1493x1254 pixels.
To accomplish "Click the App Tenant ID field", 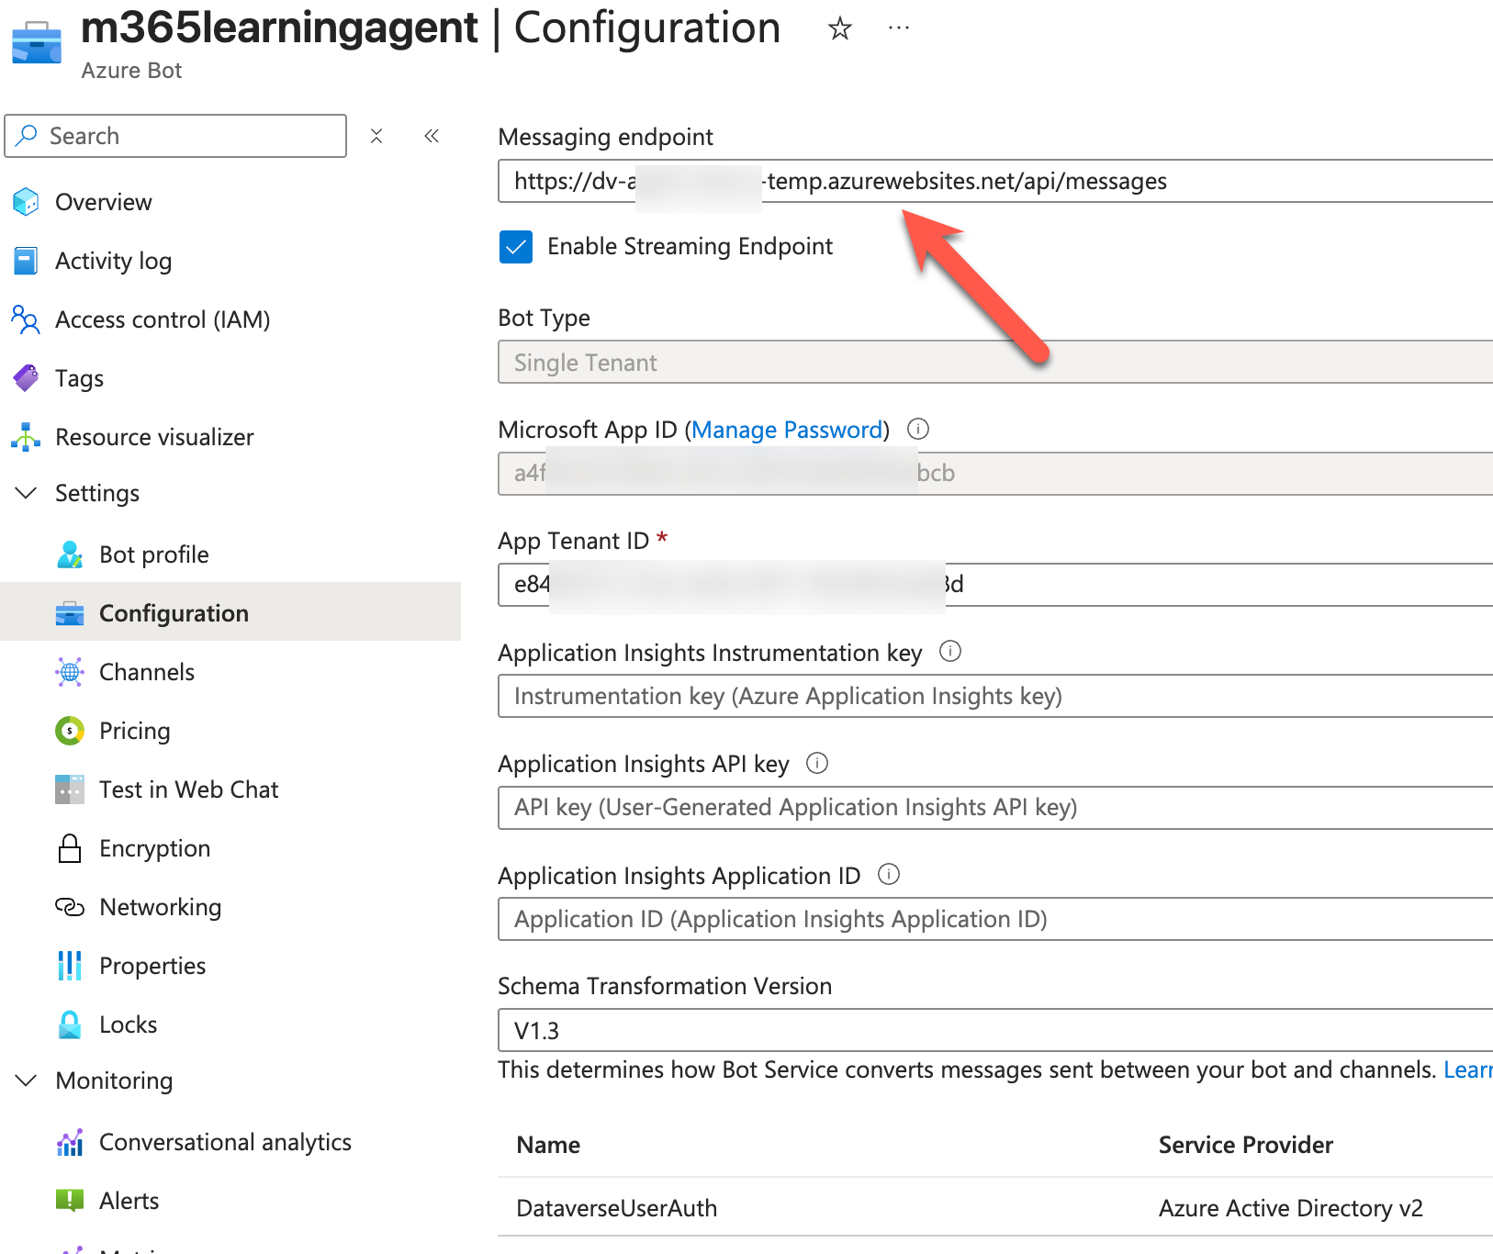I will [995, 585].
